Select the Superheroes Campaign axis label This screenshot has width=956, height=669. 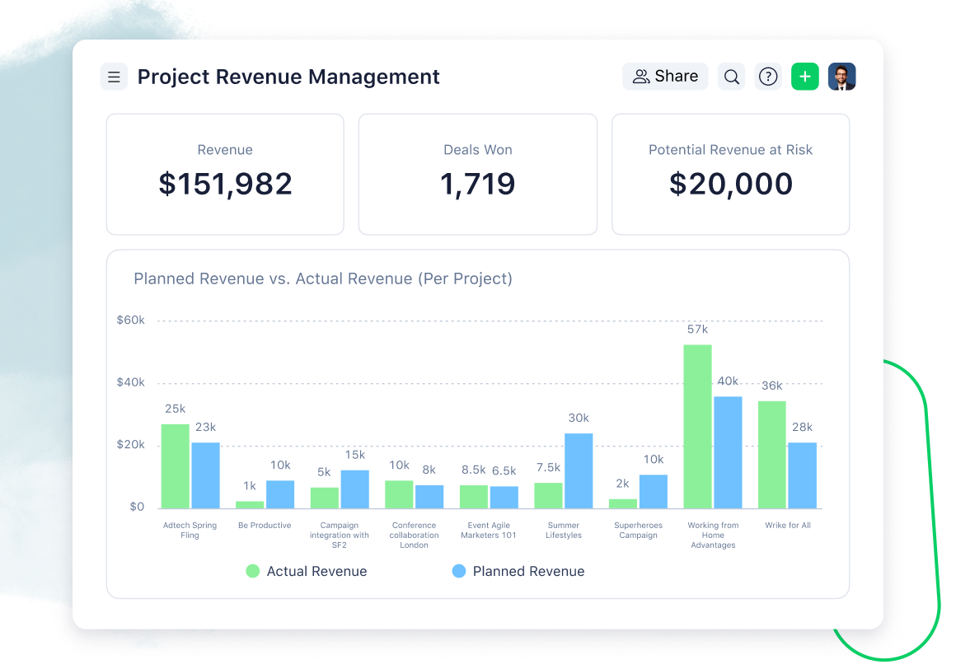click(638, 530)
